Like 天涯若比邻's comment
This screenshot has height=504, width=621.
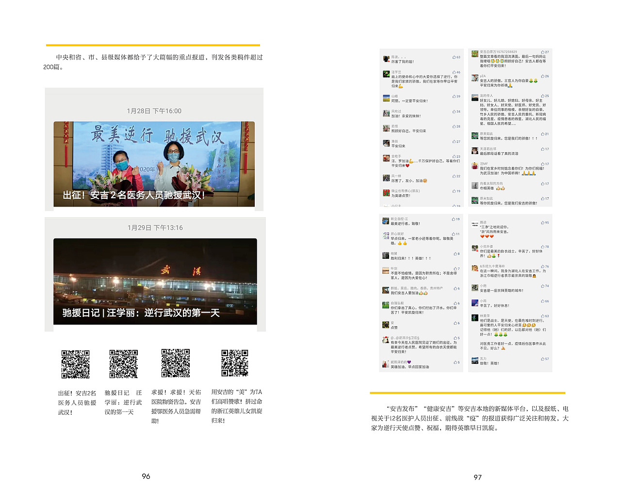click(x=542, y=149)
